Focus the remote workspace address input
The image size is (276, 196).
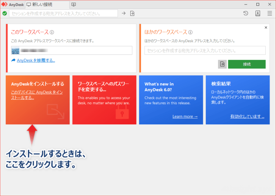205,50
